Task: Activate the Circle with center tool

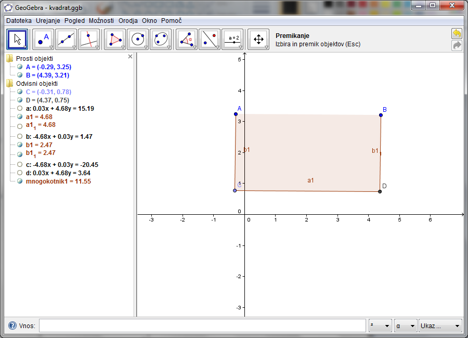Action: pos(138,39)
